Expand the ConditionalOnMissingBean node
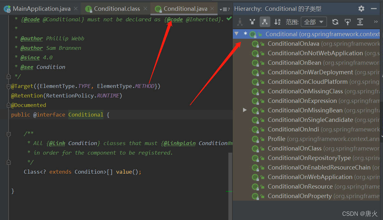383x220 pixels. pos(245,110)
